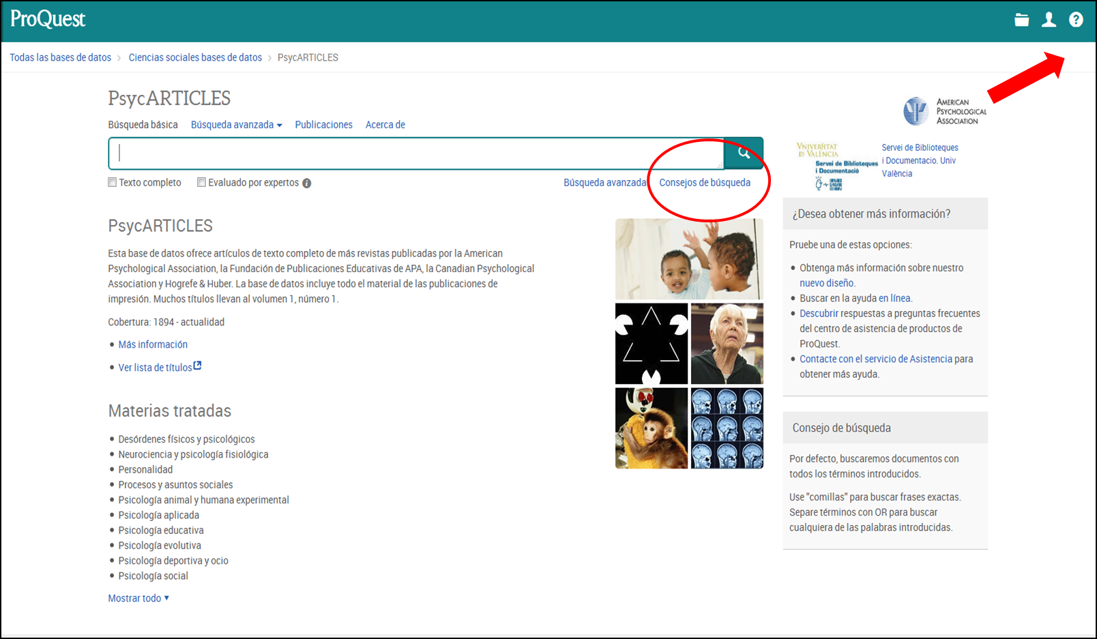The height and width of the screenshot is (639, 1097).
Task: Enable the Texto completo checkbox
Action: point(113,182)
